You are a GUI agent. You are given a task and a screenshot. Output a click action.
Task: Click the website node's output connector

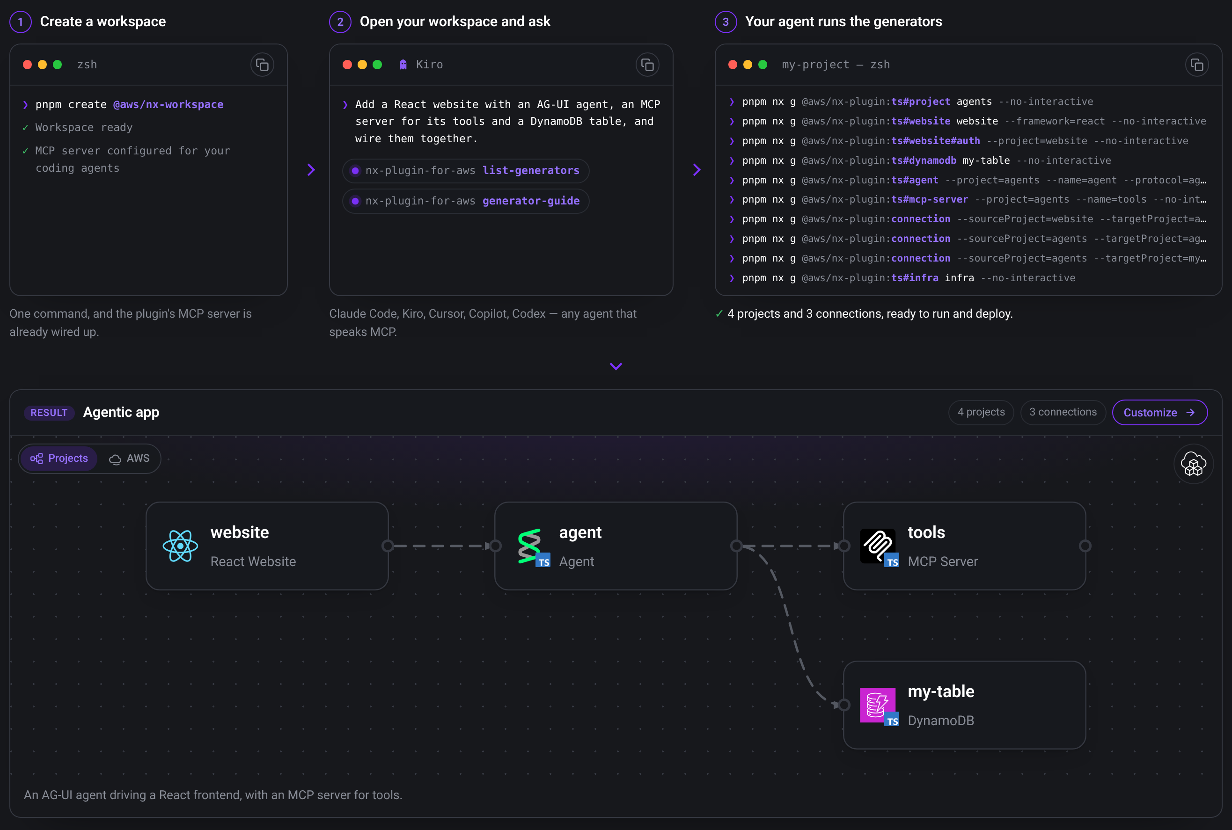[388, 546]
